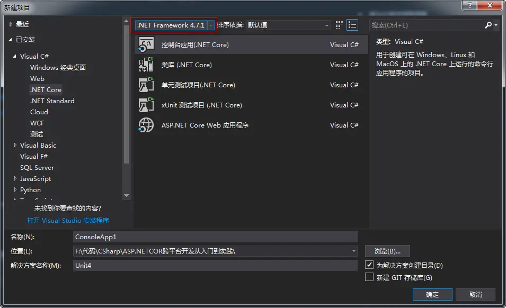
Task: Select 控制台应用(.NET Core) template text
Action: 195,45
